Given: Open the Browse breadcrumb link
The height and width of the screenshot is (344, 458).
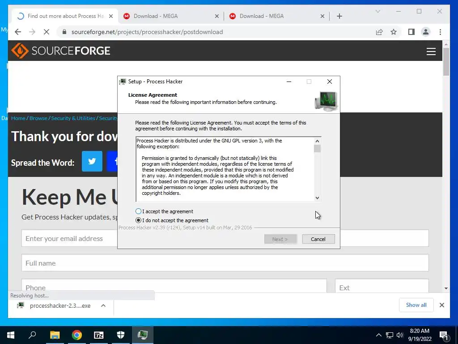Looking at the screenshot, I should (38, 118).
